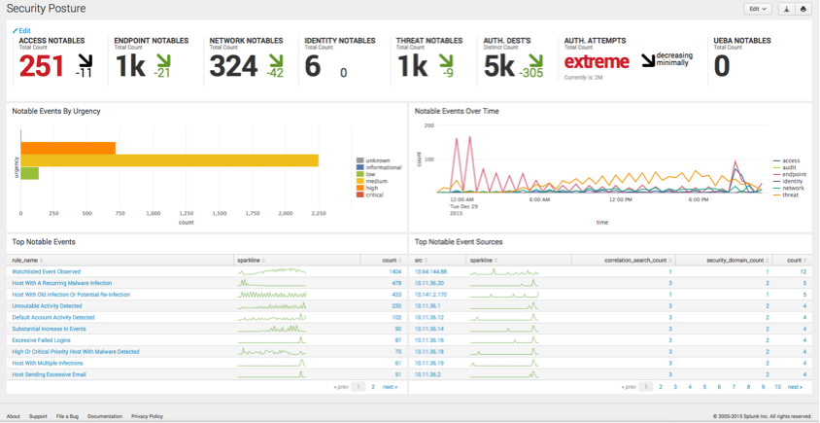820x423 pixels.
Task: Click the pencil Edit link
Action: [x=21, y=31]
